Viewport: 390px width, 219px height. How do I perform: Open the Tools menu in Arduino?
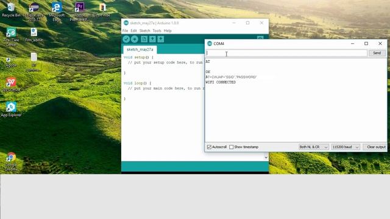click(x=157, y=31)
